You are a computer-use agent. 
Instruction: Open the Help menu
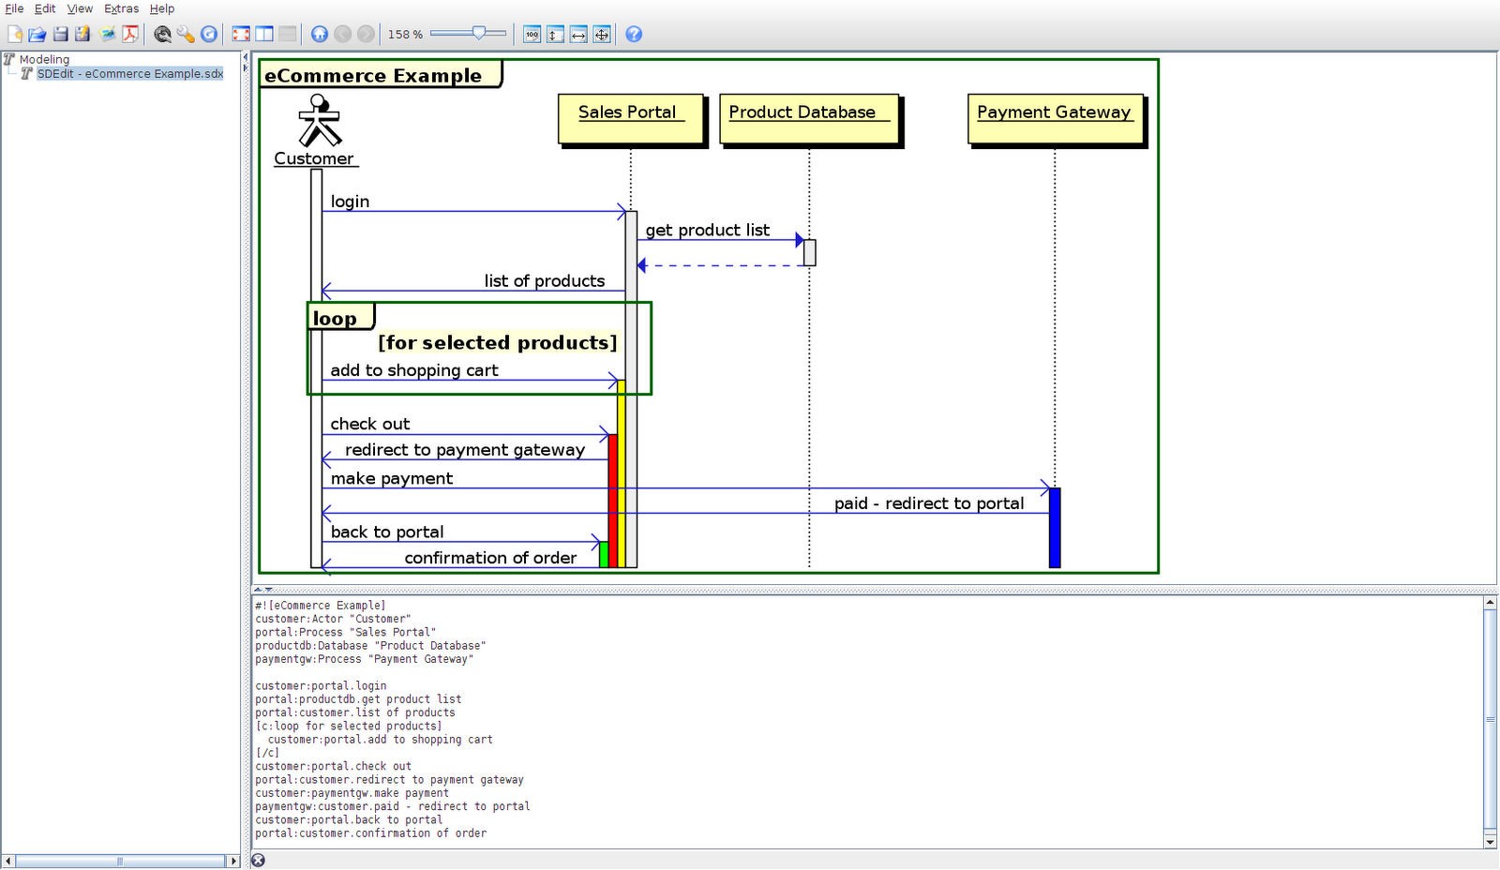click(x=162, y=8)
